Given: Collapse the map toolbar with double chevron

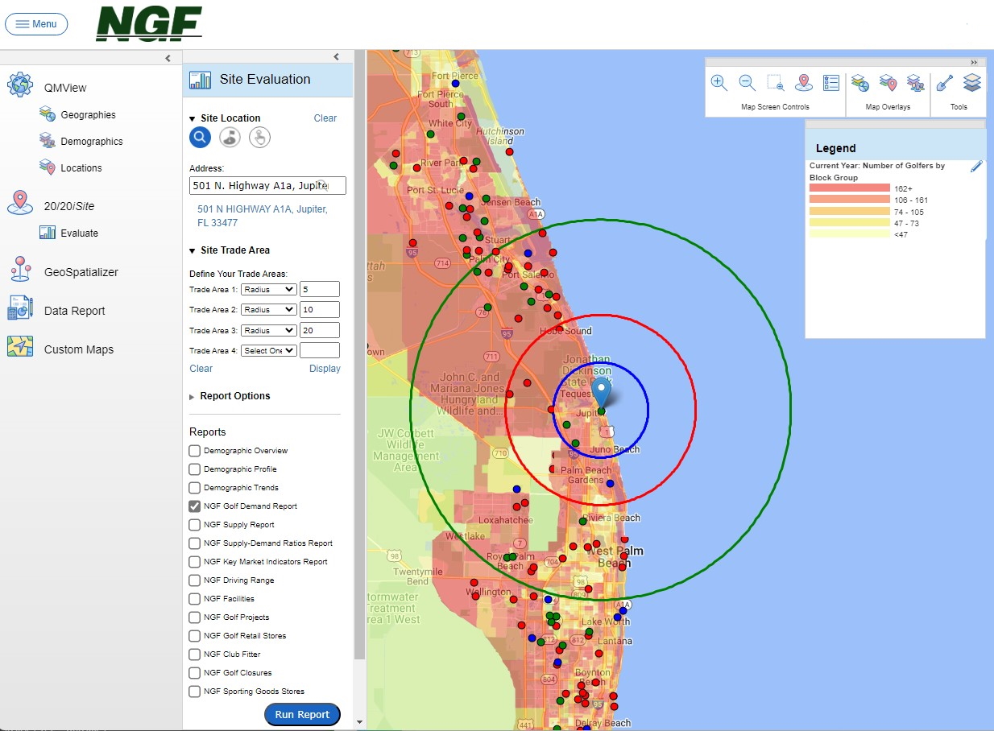Looking at the screenshot, I should (974, 62).
